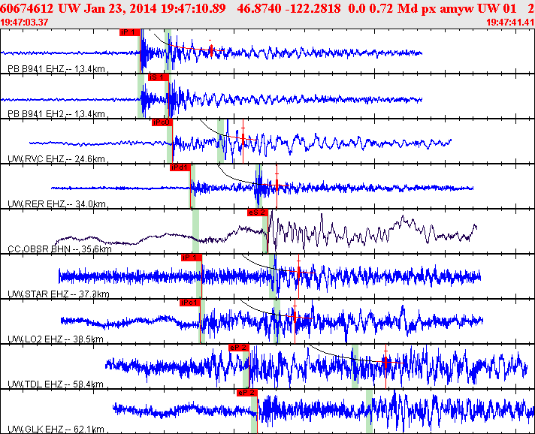Image resolution: width=535 pixels, height=434 pixels.
Task: Click the window end time 19:47:41.41
Action: [x=510, y=23]
